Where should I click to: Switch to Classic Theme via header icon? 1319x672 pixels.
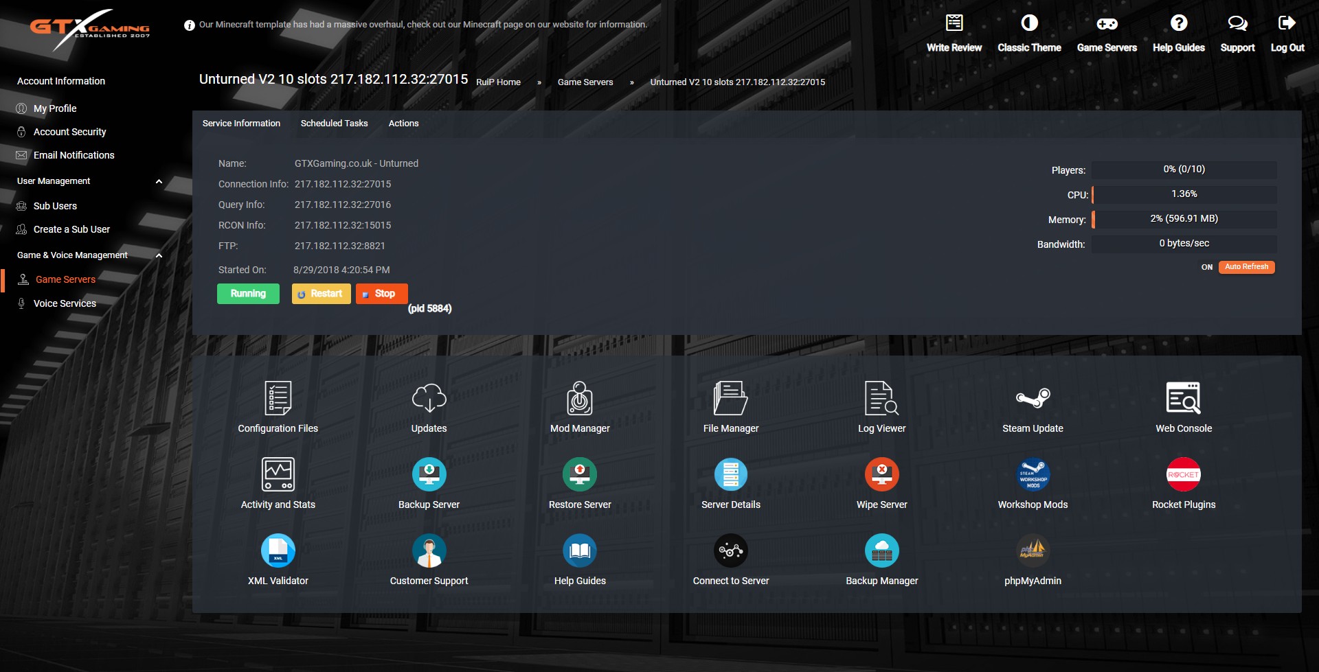coord(1029,23)
